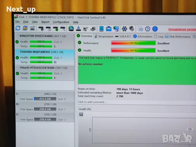Click the overview Health 100 % gradient bar
The height and width of the screenshot is (147, 196).
point(133,50)
